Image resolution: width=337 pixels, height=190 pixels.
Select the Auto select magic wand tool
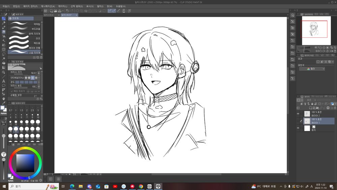click(4, 58)
